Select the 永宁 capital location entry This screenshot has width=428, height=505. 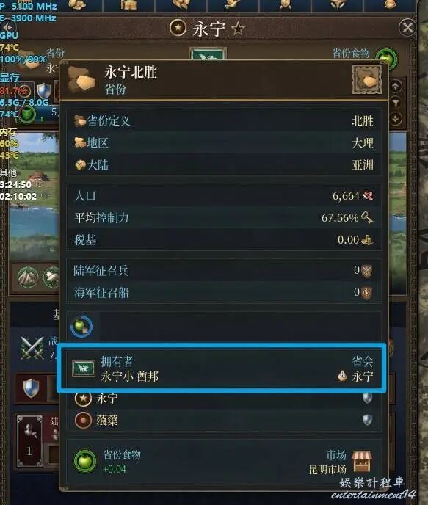click(223, 399)
